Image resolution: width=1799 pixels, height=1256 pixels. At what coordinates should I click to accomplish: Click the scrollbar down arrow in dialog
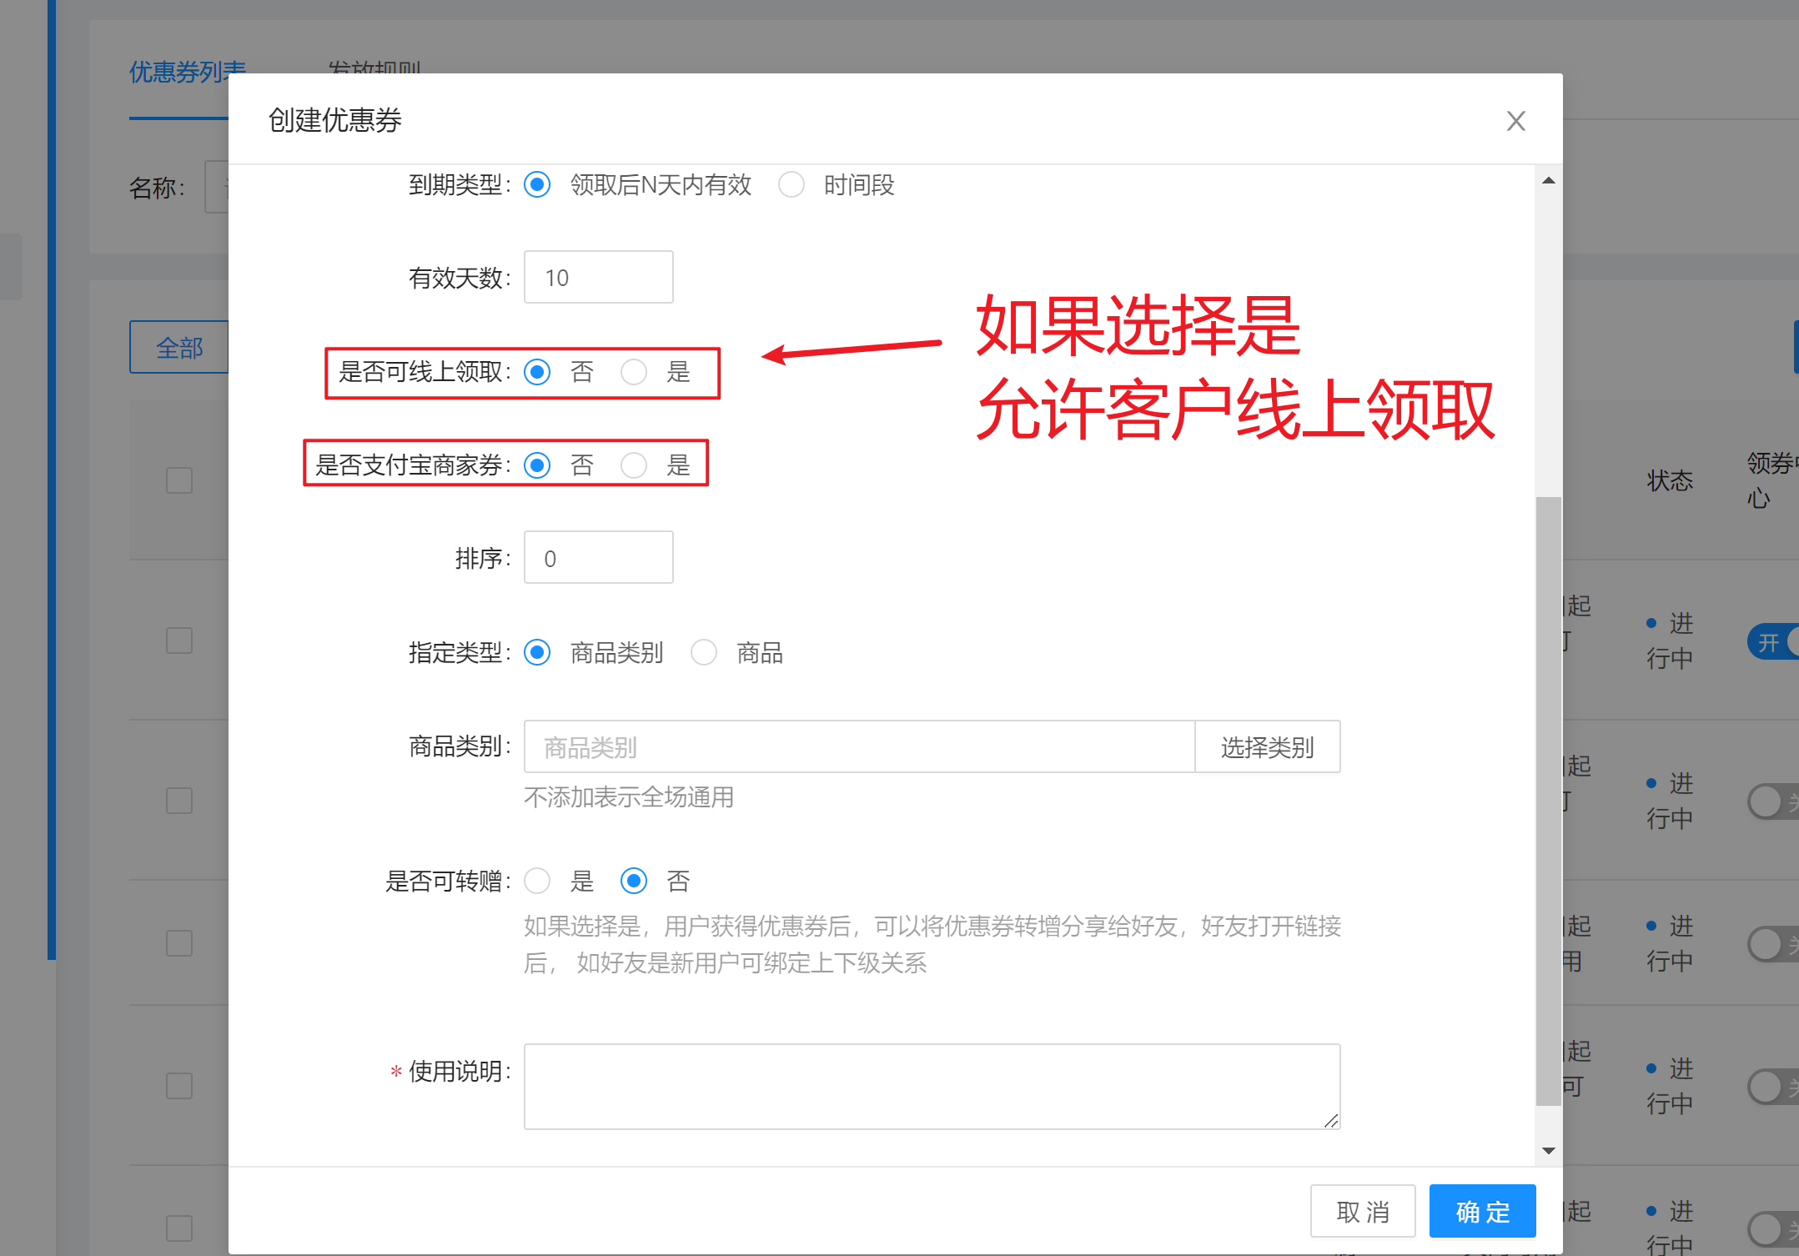1548,1150
